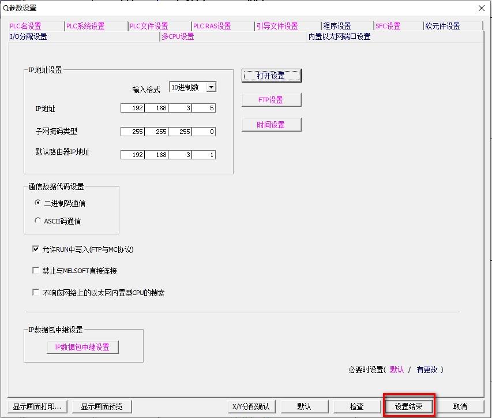Select 二进制码通信 radio button
This screenshot has width=492, height=418.
[37, 203]
